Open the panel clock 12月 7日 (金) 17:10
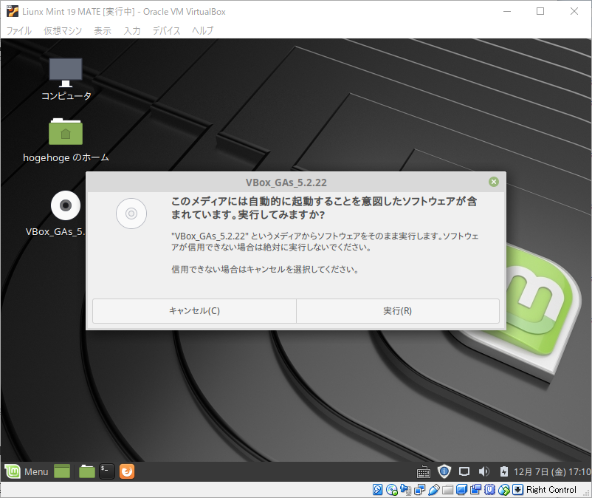The width and height of the screenshot is (592, 498). 552,471
